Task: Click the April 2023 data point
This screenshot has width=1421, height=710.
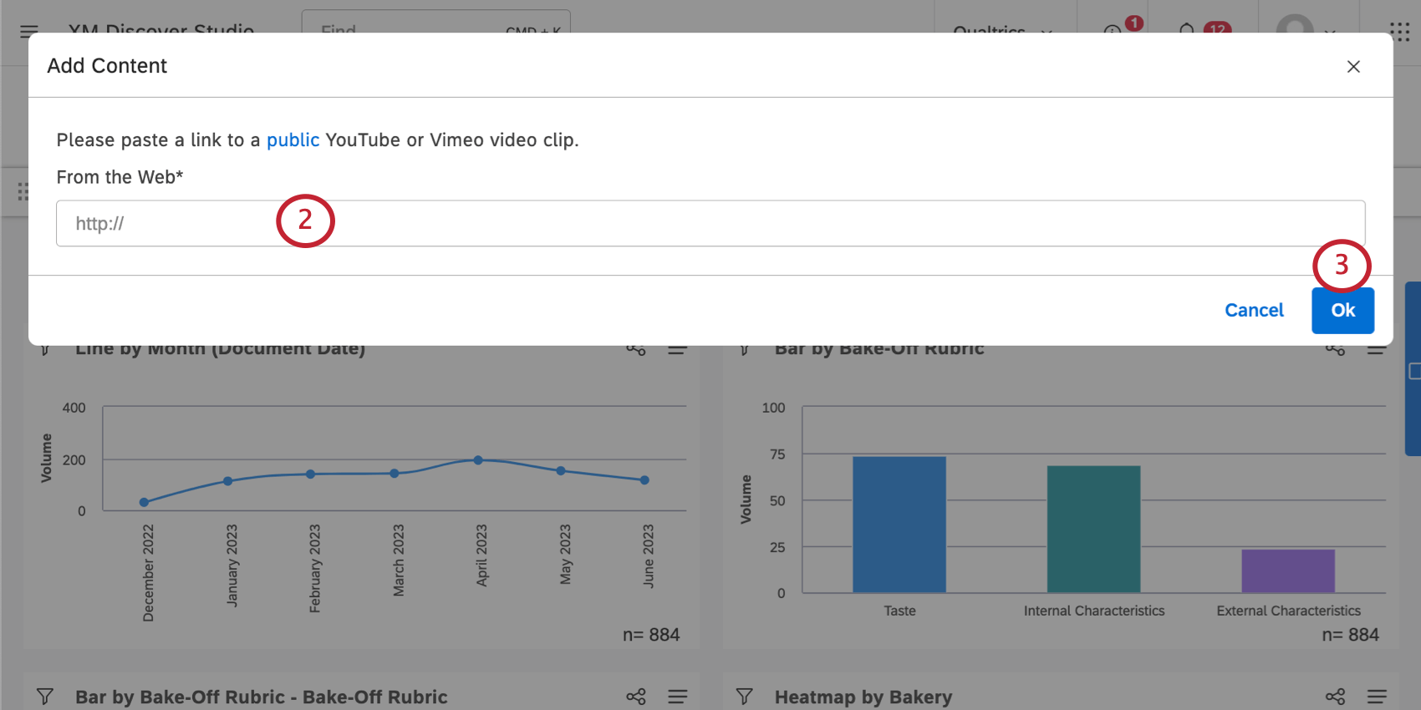Action: pos(478,460)
